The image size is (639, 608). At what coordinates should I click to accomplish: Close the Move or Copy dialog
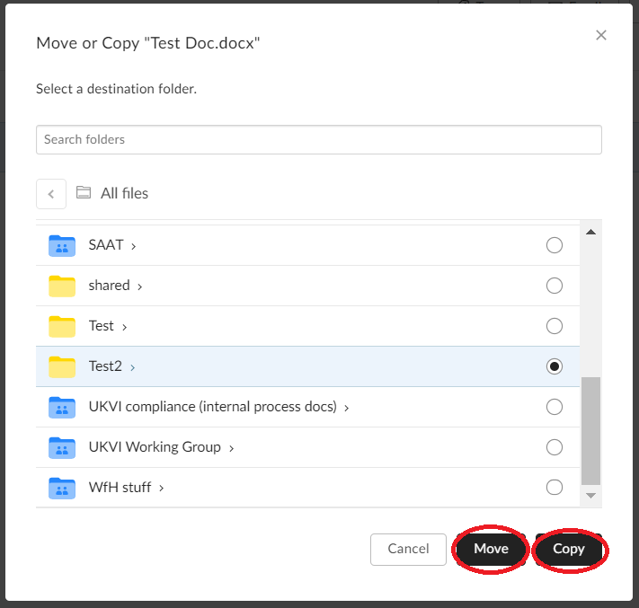click(601, 35)
